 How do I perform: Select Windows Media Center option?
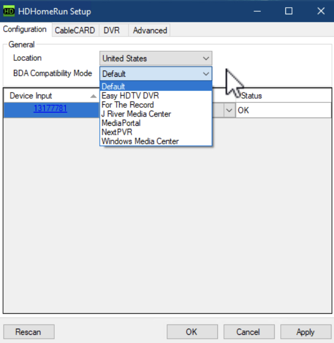(140, 142)
